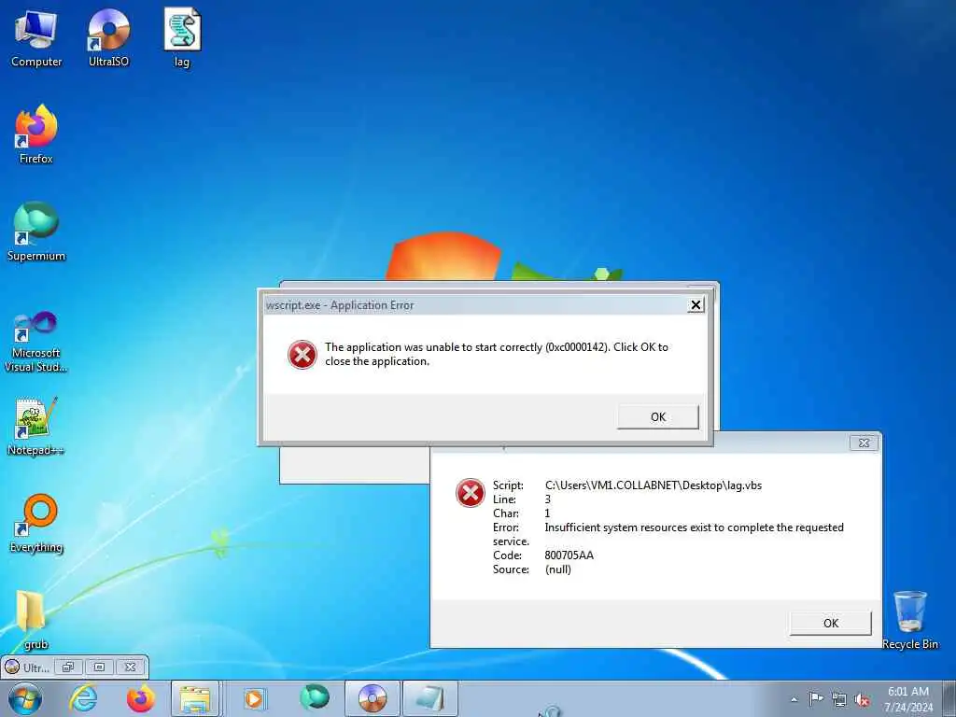This screenshot has height=717, width=956.
Task: Click the Show desktop strip
Action: coord(949,699)
